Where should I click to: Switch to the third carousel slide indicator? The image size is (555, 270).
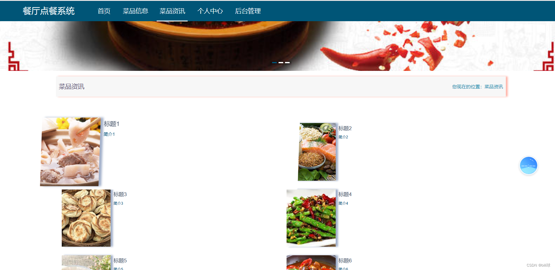pyautogui.click(x=287, y=63)
